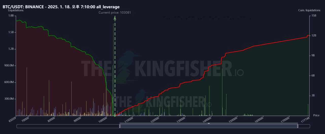Click the arrowhead atop the dashed current price line
The height and width of the screenshot is (134, 325).
coord(115,18)
